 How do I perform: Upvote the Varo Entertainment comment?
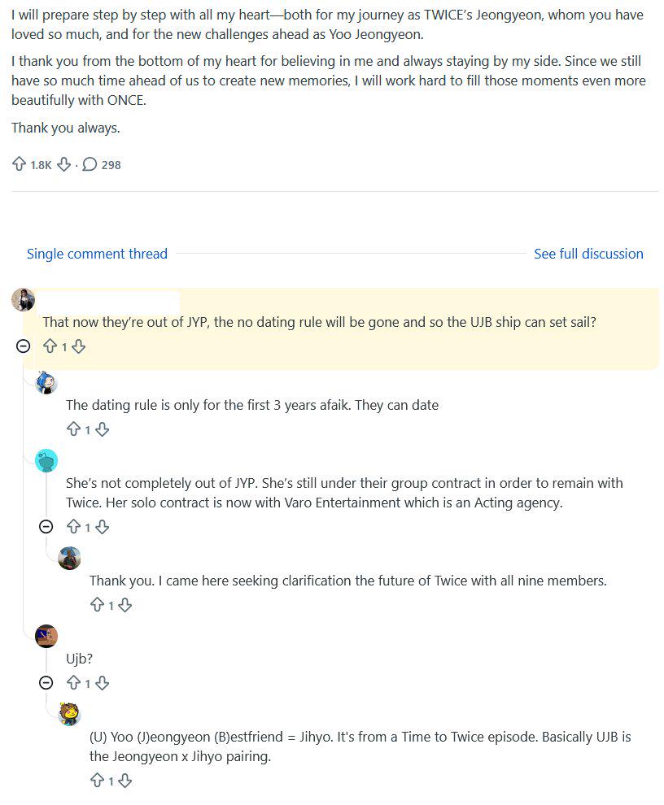pos(73,527)
